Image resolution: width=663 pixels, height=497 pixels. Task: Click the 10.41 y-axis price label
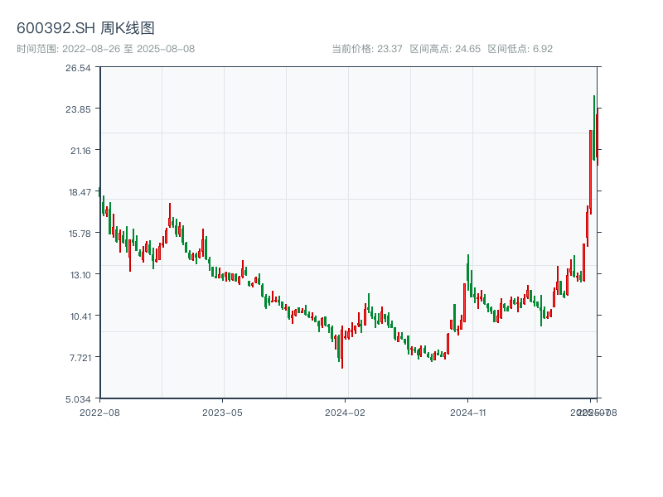78,316
